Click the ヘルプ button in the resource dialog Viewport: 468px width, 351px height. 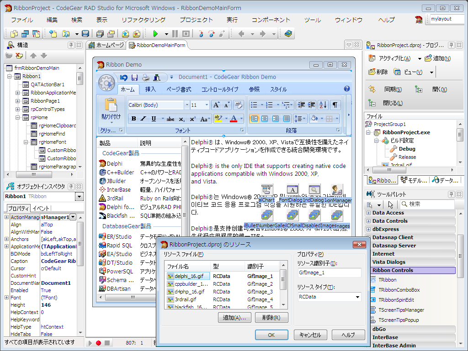tap(348, 335)
